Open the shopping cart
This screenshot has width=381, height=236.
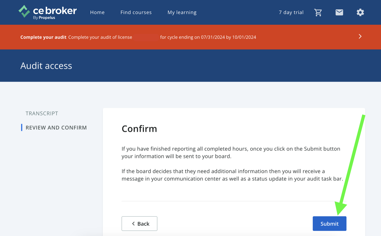click(x=318, y=12)
